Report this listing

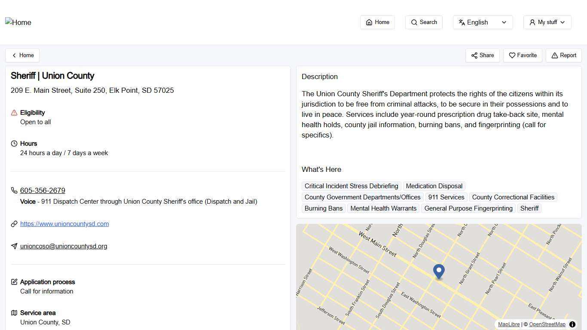tap(563, 55)
